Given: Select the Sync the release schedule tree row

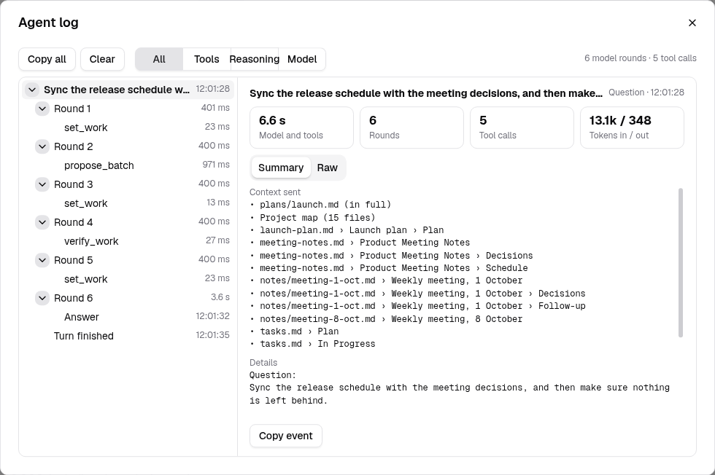Looking at the screenshot, I should [x=128, y=90].
